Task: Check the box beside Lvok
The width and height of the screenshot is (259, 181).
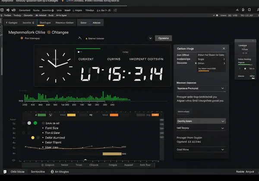Action: click(43, 123)
